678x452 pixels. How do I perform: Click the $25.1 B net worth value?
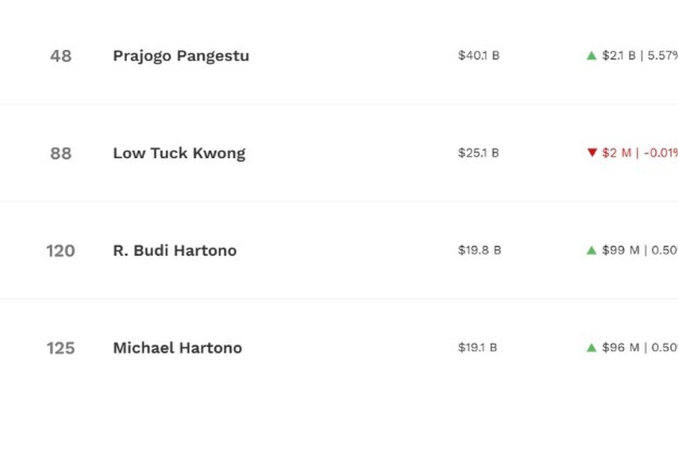pyautogui.click(x=478, y=153)
